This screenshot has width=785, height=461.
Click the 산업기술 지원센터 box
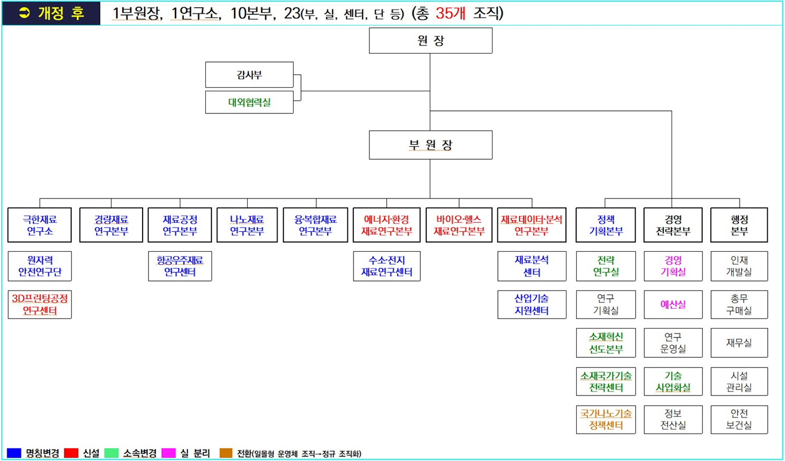tap(531, 304)
